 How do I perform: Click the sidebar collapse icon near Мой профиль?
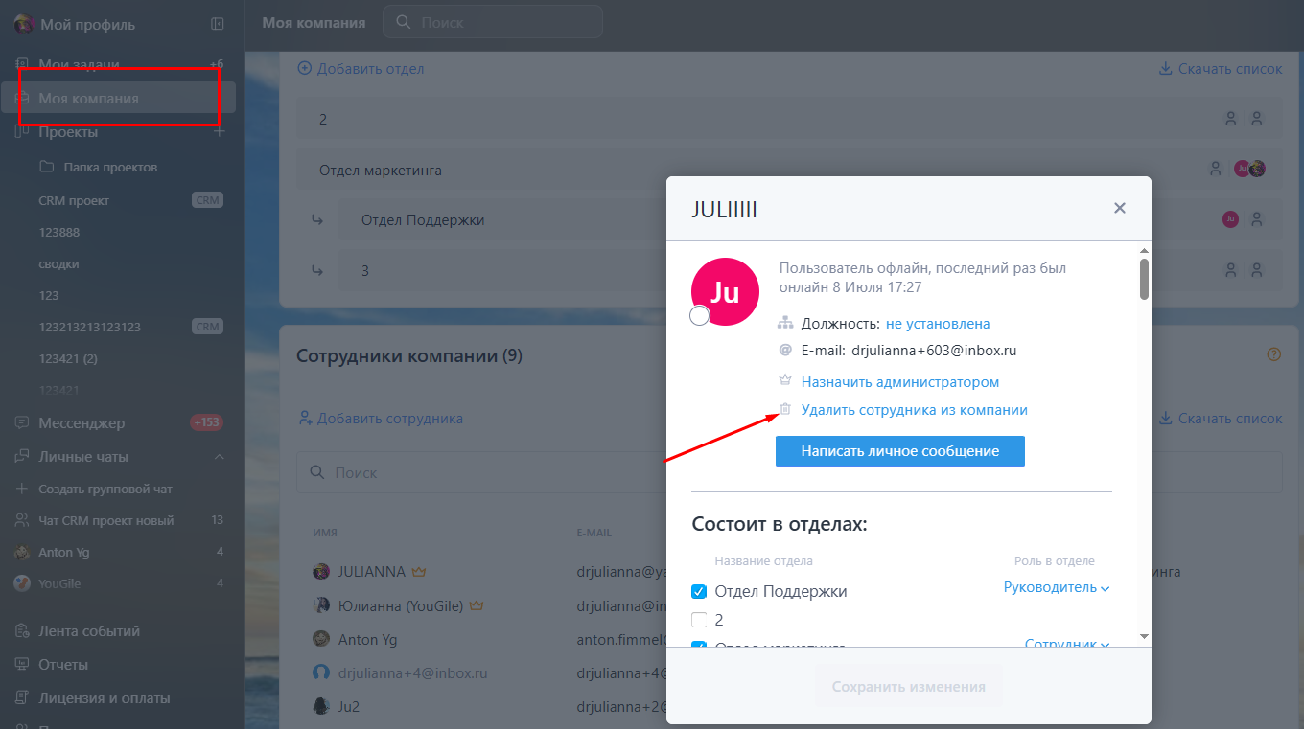pos(218,24)
